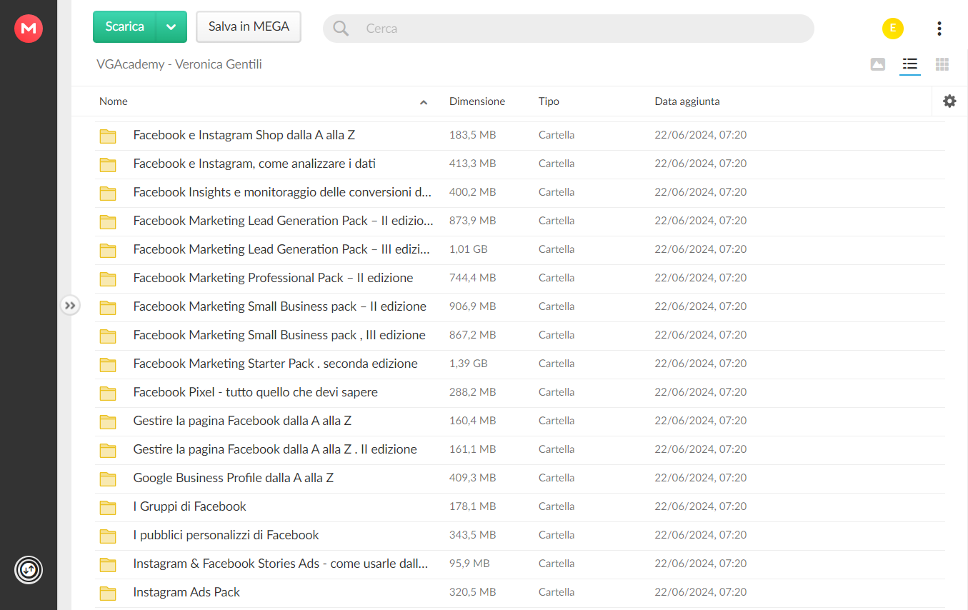The image size is (968, 610).
Task: Sort by the Dimensione column header
Action: point(477,101)
